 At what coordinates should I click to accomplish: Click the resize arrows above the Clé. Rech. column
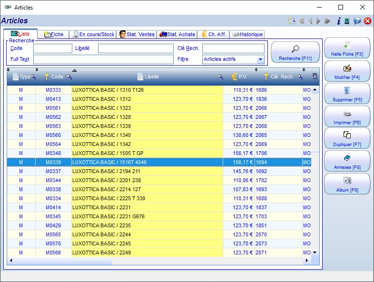[256, 70]
